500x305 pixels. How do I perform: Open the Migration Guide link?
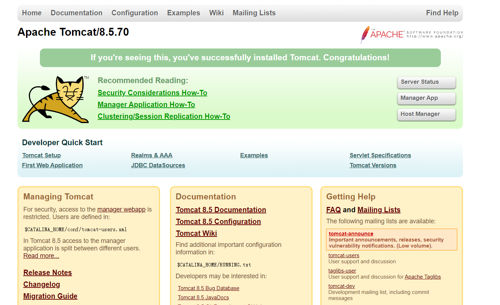51,296
